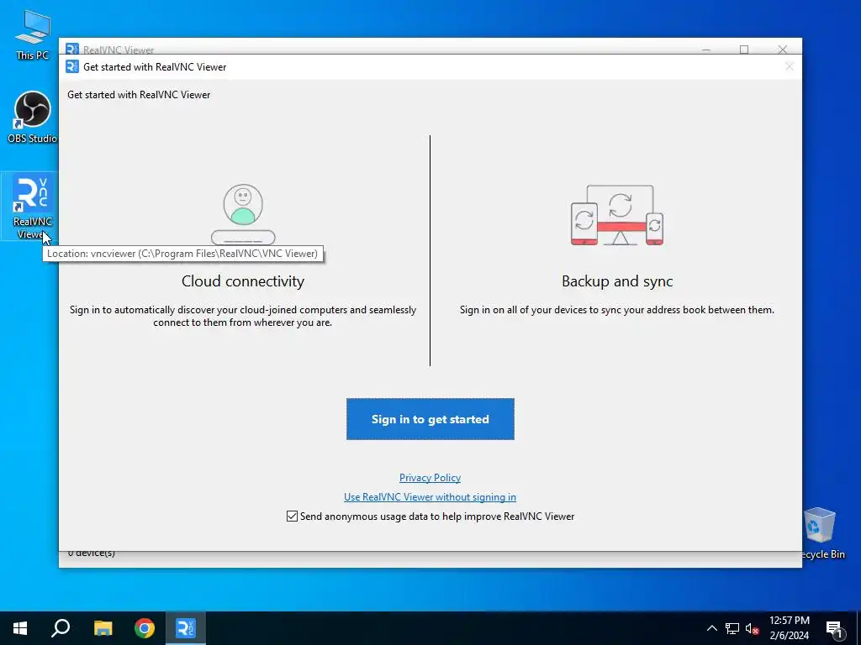
Task: Close the Get started with RealVNC Viewer dialog
Action: (x=789, y=66)
